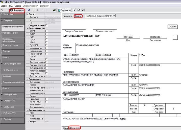Viewport: 181px width, 130px height.
Task: Switch to the Ввод tab
Action: [66, 128]
